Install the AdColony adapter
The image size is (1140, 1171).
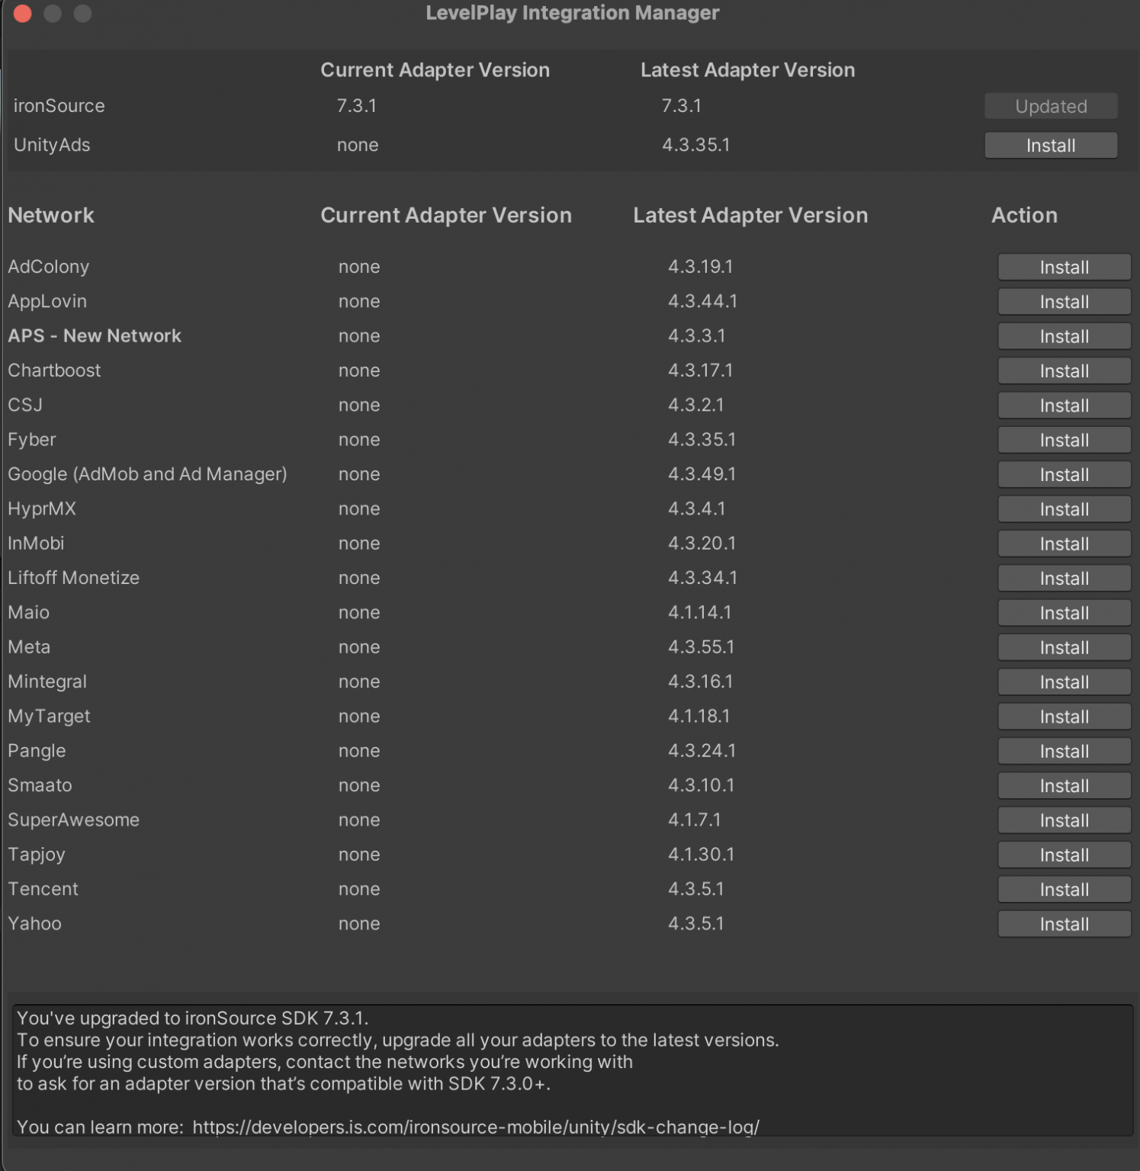coord(1064,267)
